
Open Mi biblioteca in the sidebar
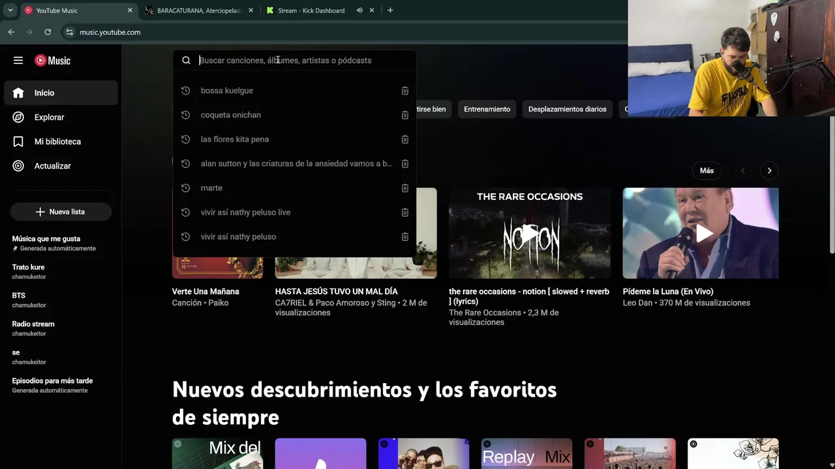(x=61, y=141)
